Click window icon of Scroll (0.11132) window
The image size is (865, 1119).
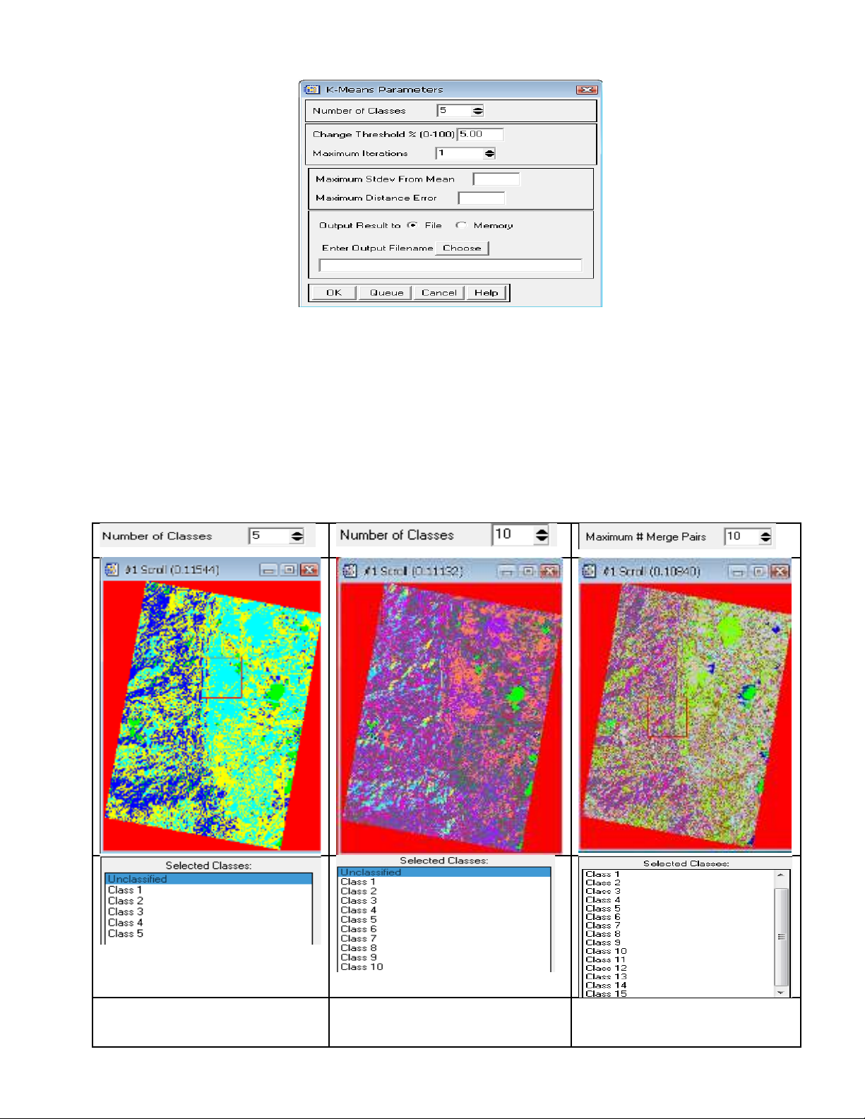(350, 571)
